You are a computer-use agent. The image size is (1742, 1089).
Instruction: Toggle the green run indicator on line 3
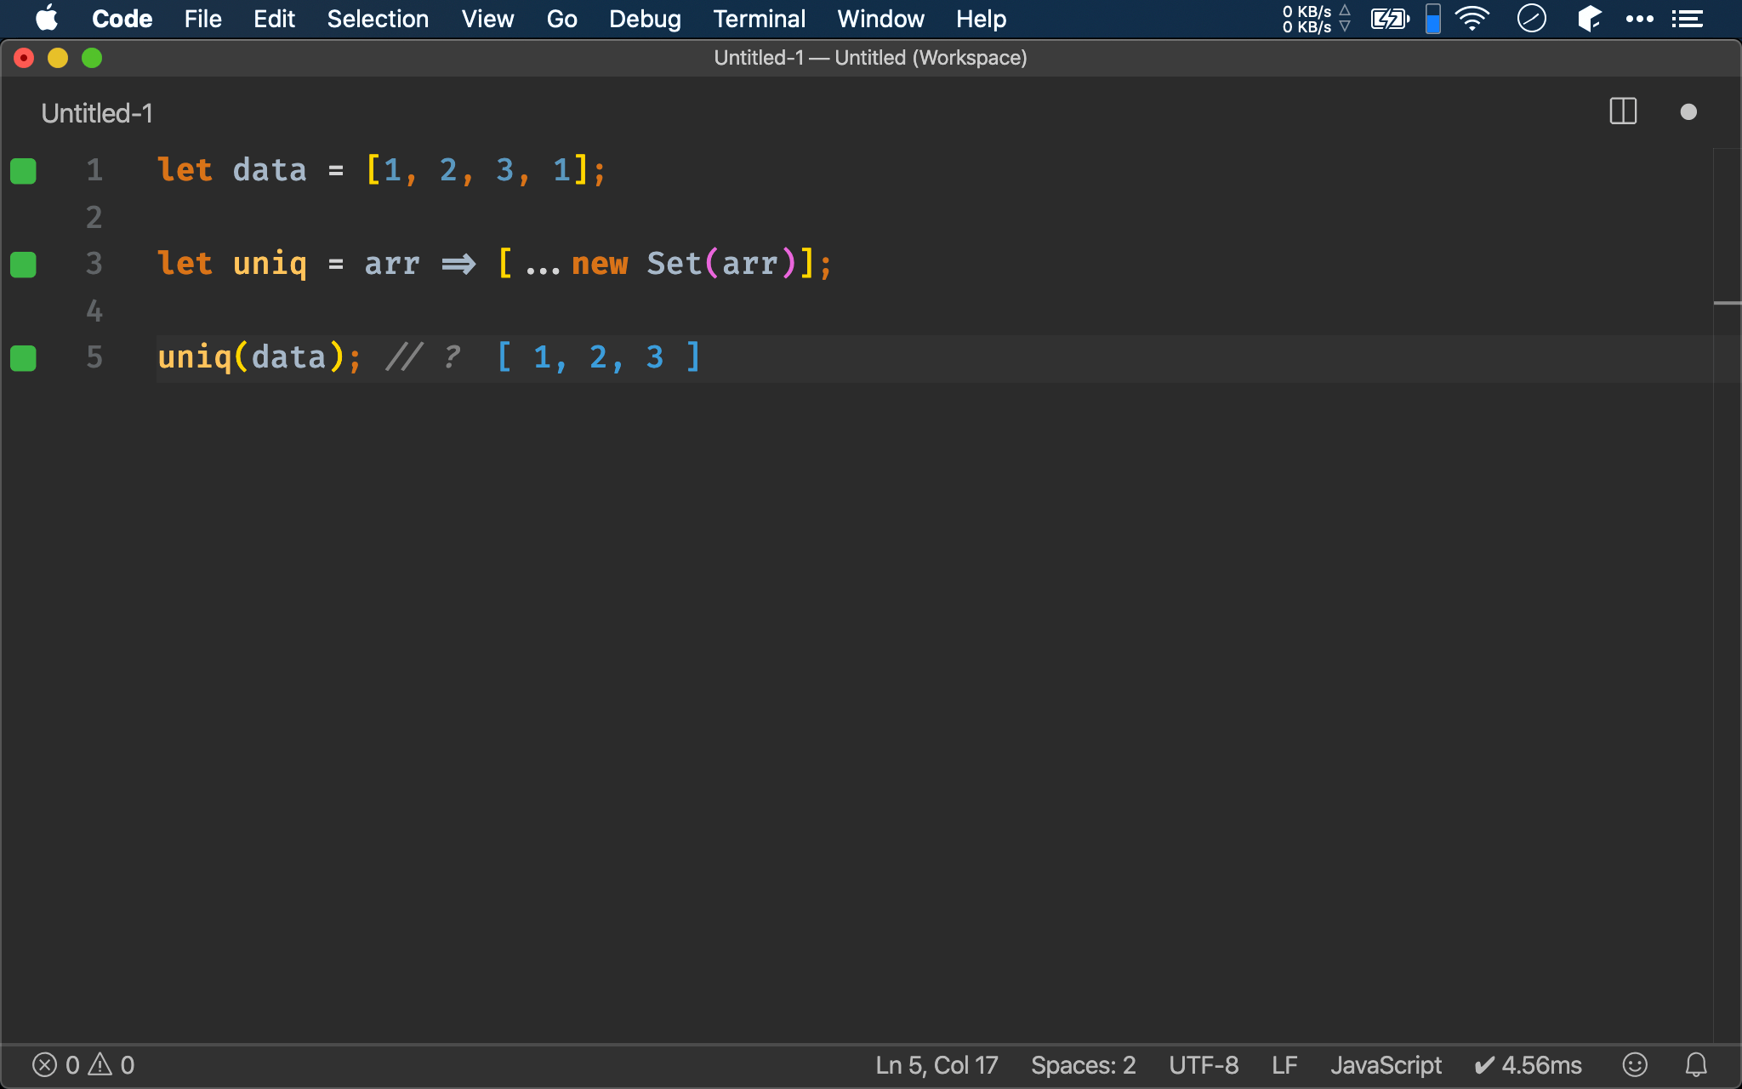23,264
